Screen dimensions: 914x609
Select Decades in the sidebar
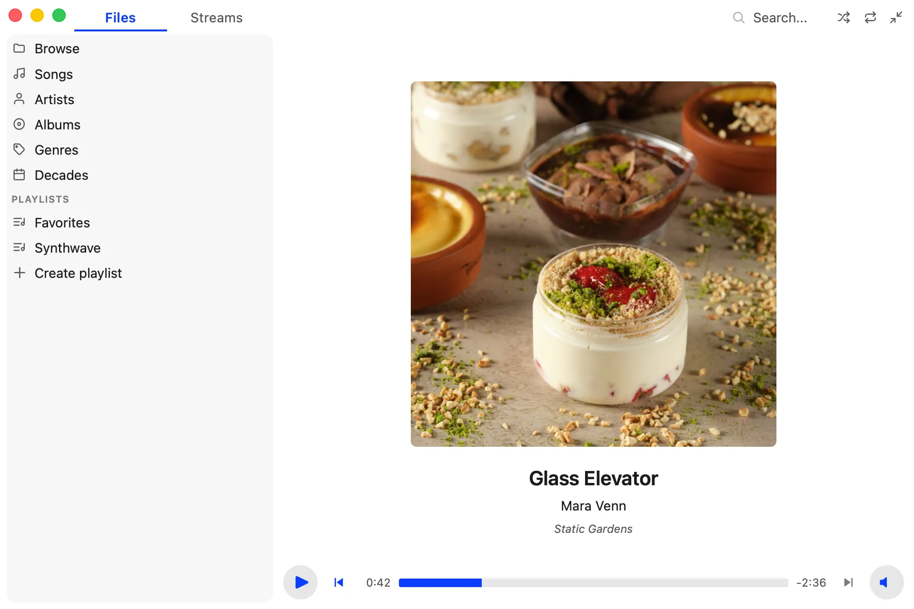click(140, 175)
